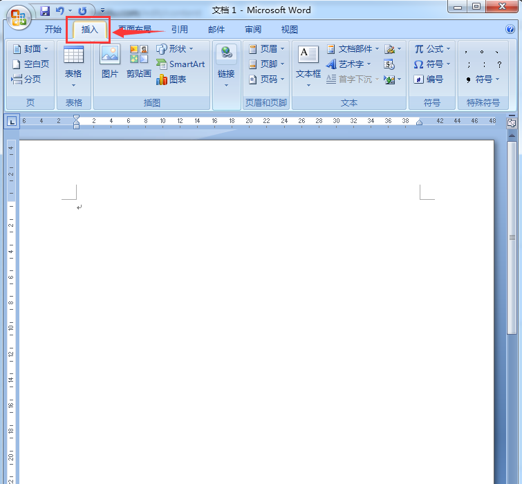This screenshot has height=484, width=522.
Task: Click the left indent marker on ruler
Action: [76, 126]
